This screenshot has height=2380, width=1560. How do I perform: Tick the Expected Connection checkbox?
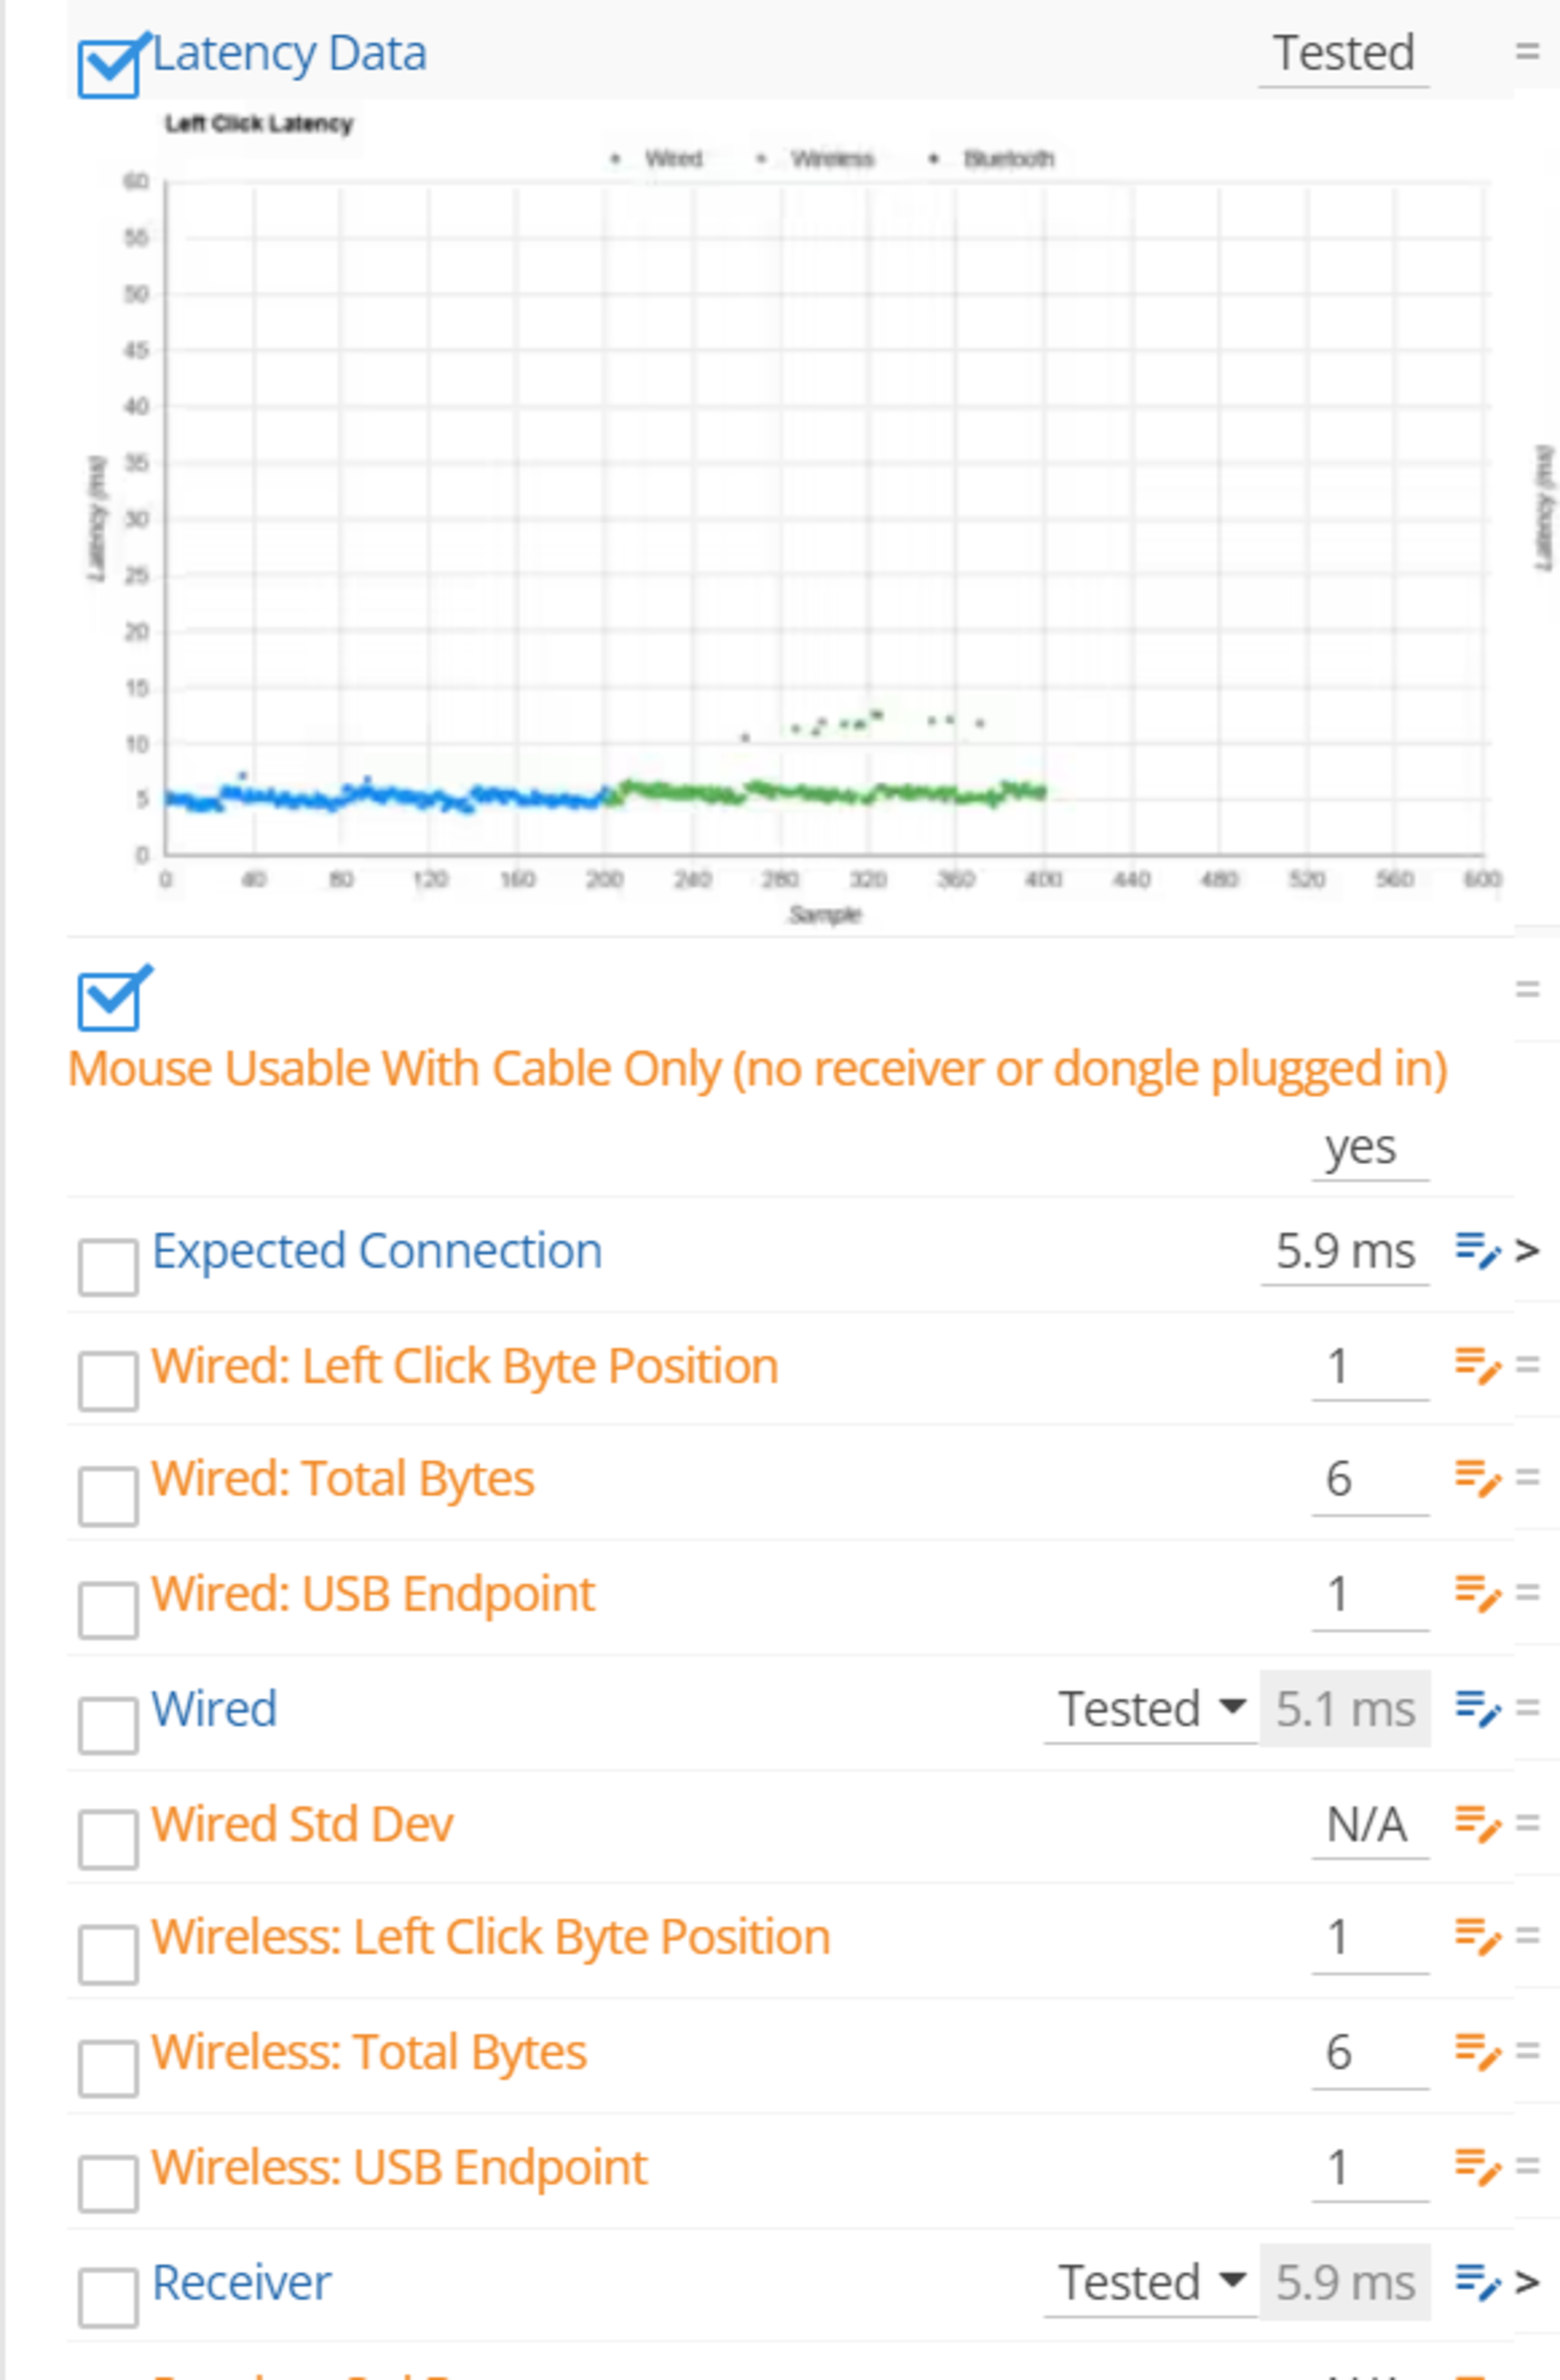pyautogui.click(x=109, y=1267)
